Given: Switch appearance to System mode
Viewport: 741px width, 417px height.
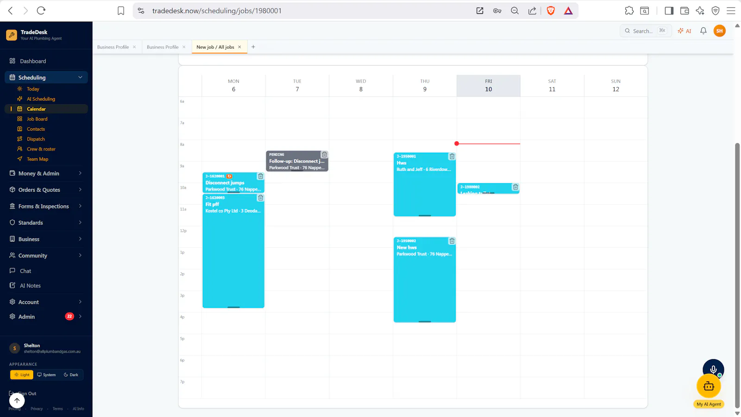Looking at the screenshot, I should [x=46, y=375].
